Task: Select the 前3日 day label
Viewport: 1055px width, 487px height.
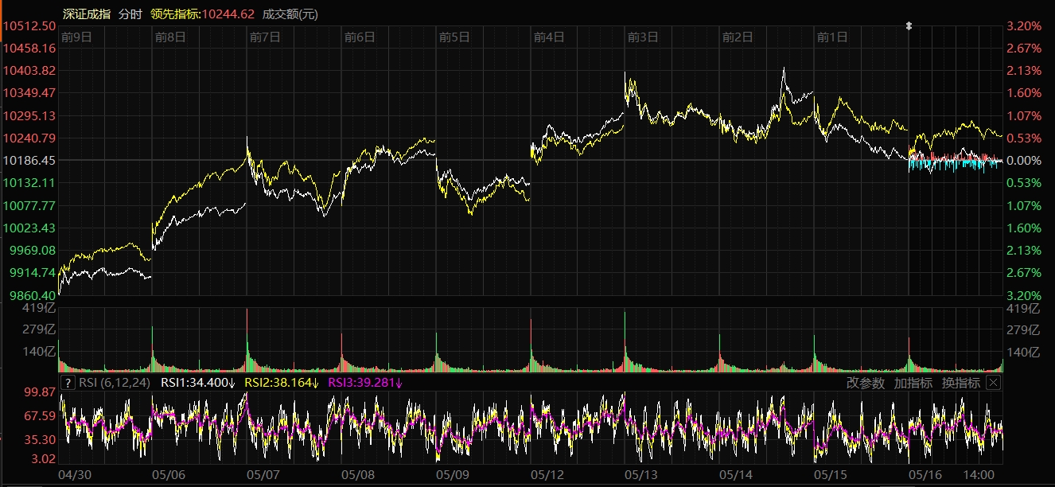Action: coord(644,37)
